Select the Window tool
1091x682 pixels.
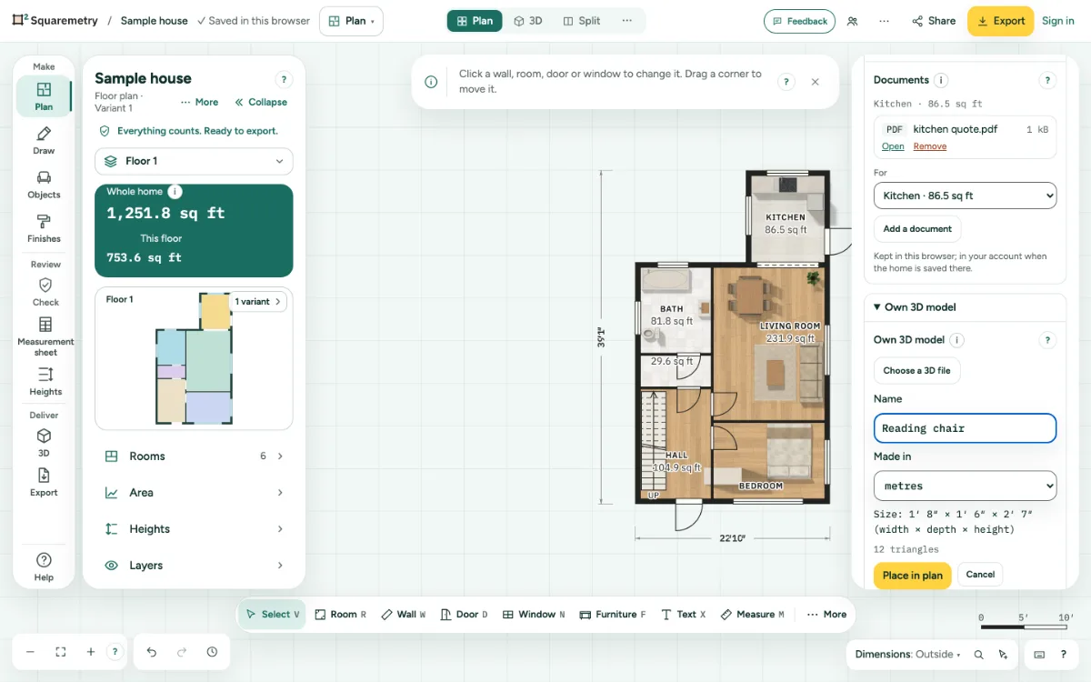534,615
